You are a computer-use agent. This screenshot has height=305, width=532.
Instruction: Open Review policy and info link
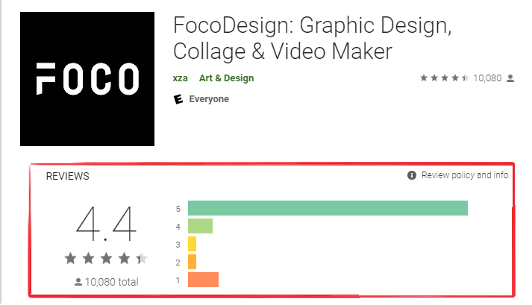click(x=465, y=175)
